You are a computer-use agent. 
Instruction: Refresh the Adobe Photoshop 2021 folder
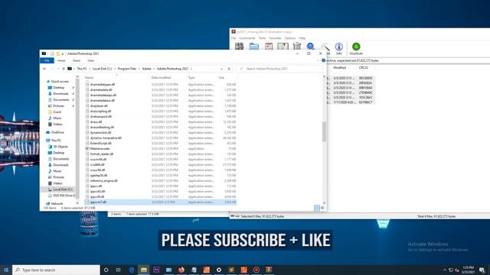pos(229,69)
